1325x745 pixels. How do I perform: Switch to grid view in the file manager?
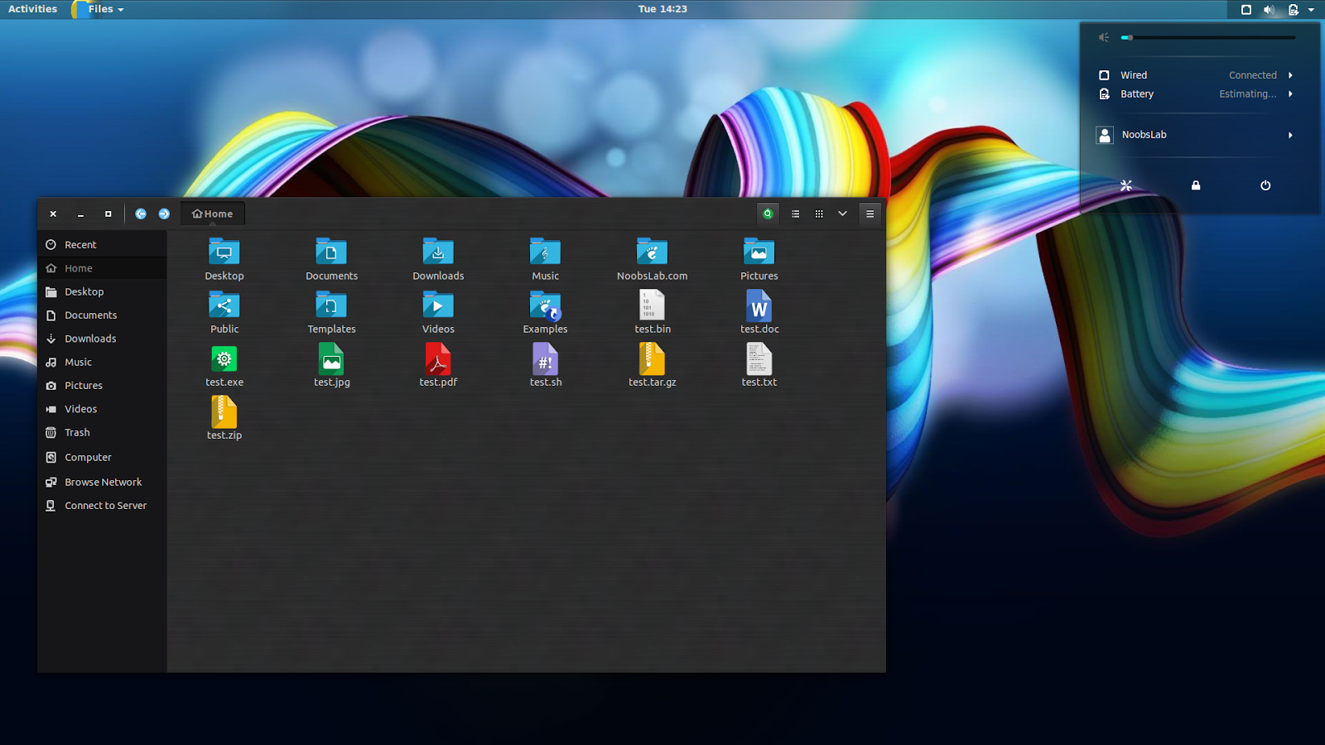pyautogui.click(x=819, y=214)
